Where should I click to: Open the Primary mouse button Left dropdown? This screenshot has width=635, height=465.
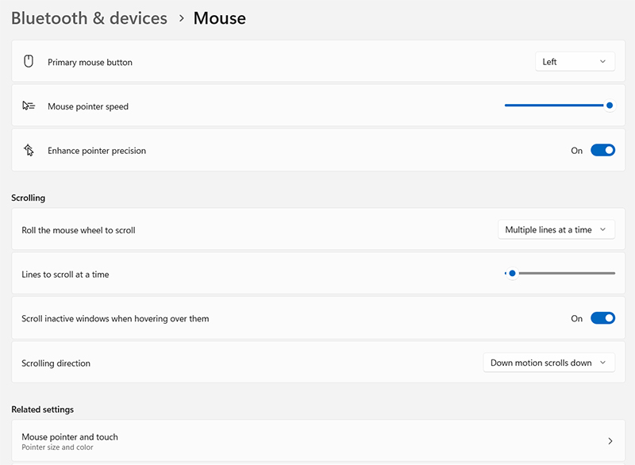(575, 62)
